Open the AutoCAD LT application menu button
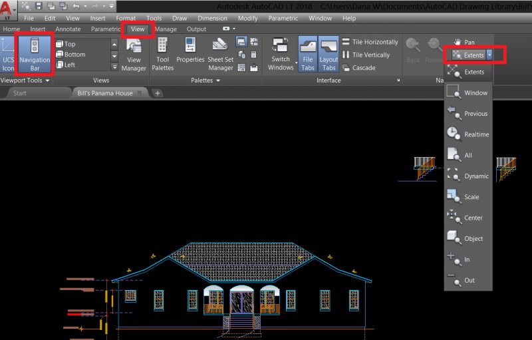Screen dimensions: 532x340 pyautogui.click(x=7, y=10)
